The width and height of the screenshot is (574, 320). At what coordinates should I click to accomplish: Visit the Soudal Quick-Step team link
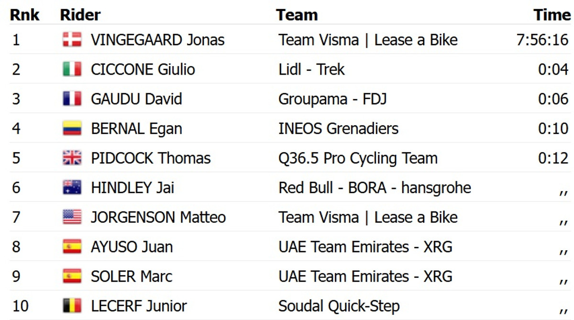coord(339,306)
